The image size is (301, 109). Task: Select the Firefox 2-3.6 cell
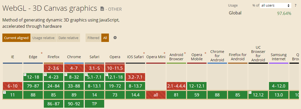point(54,68)
